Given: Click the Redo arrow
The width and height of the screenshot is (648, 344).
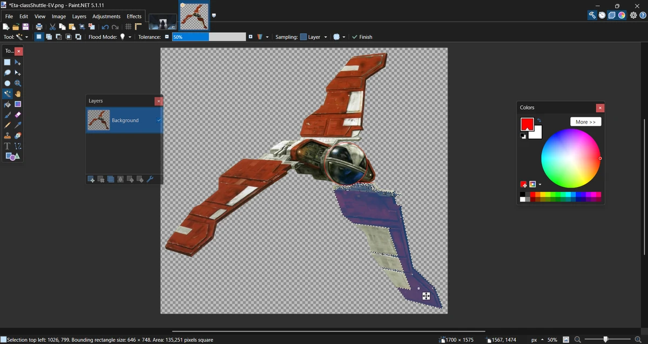Looking at the screenshot, I should coord(115,26).
